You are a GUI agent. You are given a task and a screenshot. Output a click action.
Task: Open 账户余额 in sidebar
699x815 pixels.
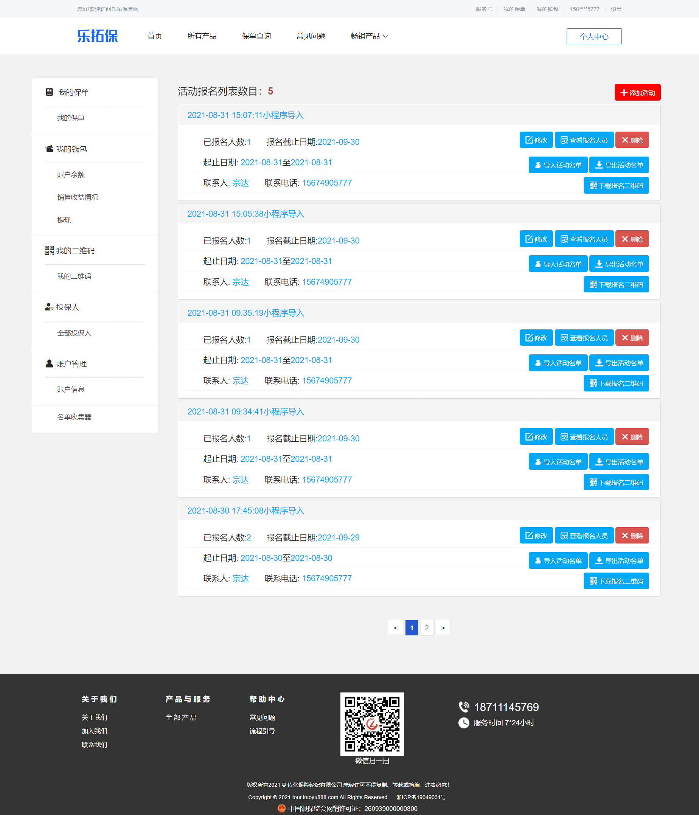coord(71,174)
